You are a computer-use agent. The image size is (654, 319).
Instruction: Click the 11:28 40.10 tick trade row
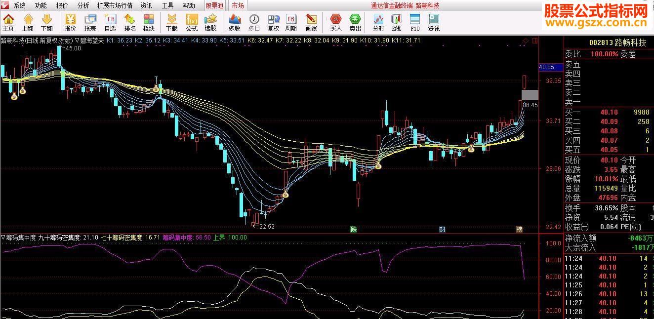pos(609,312)
